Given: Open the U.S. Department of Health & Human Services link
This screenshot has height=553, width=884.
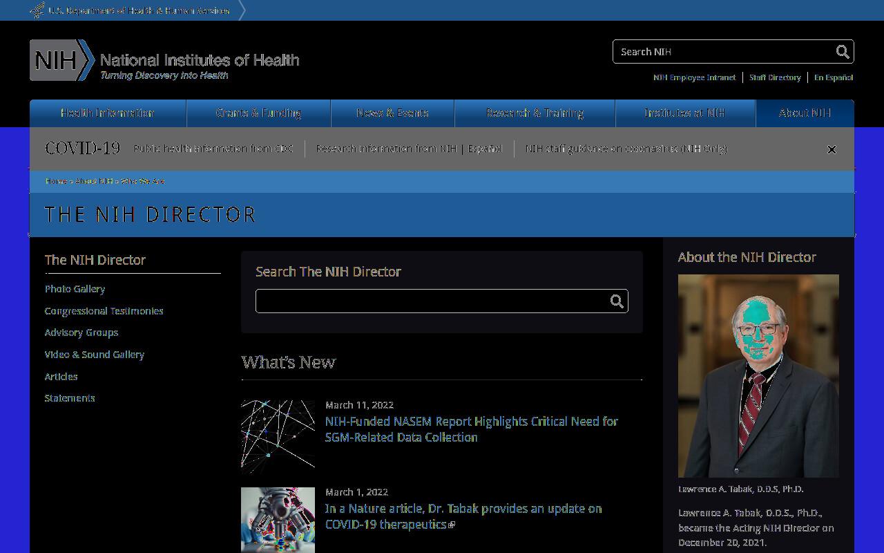Looking at the screenshot, I should click(139, 10).
